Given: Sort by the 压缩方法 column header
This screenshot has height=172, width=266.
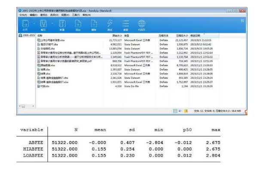Looking at the screenshot, I should tap(163, 36).
